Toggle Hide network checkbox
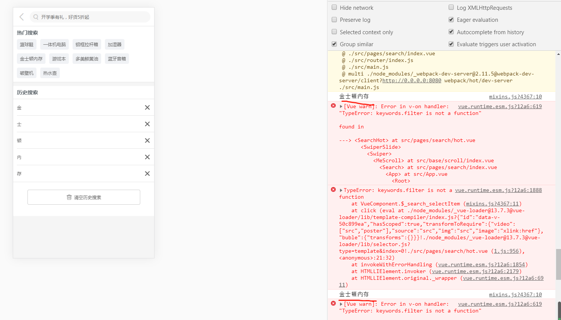 pyautogui.click(x=334, y=7)
